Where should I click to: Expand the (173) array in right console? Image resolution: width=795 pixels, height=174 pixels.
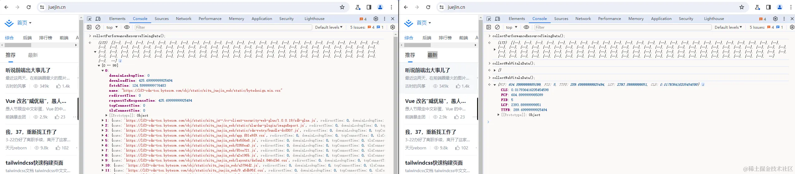click(495, 49)
